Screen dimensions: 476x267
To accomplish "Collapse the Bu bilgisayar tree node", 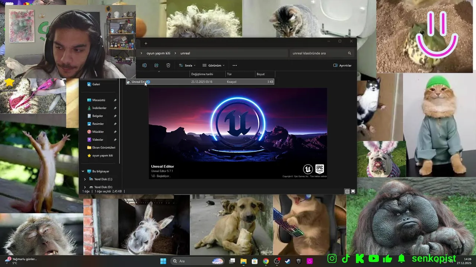I will point(83,171).
